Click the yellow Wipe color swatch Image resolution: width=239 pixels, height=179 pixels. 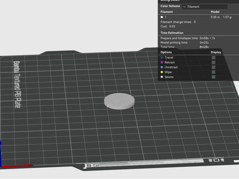(x=162, y=72)
